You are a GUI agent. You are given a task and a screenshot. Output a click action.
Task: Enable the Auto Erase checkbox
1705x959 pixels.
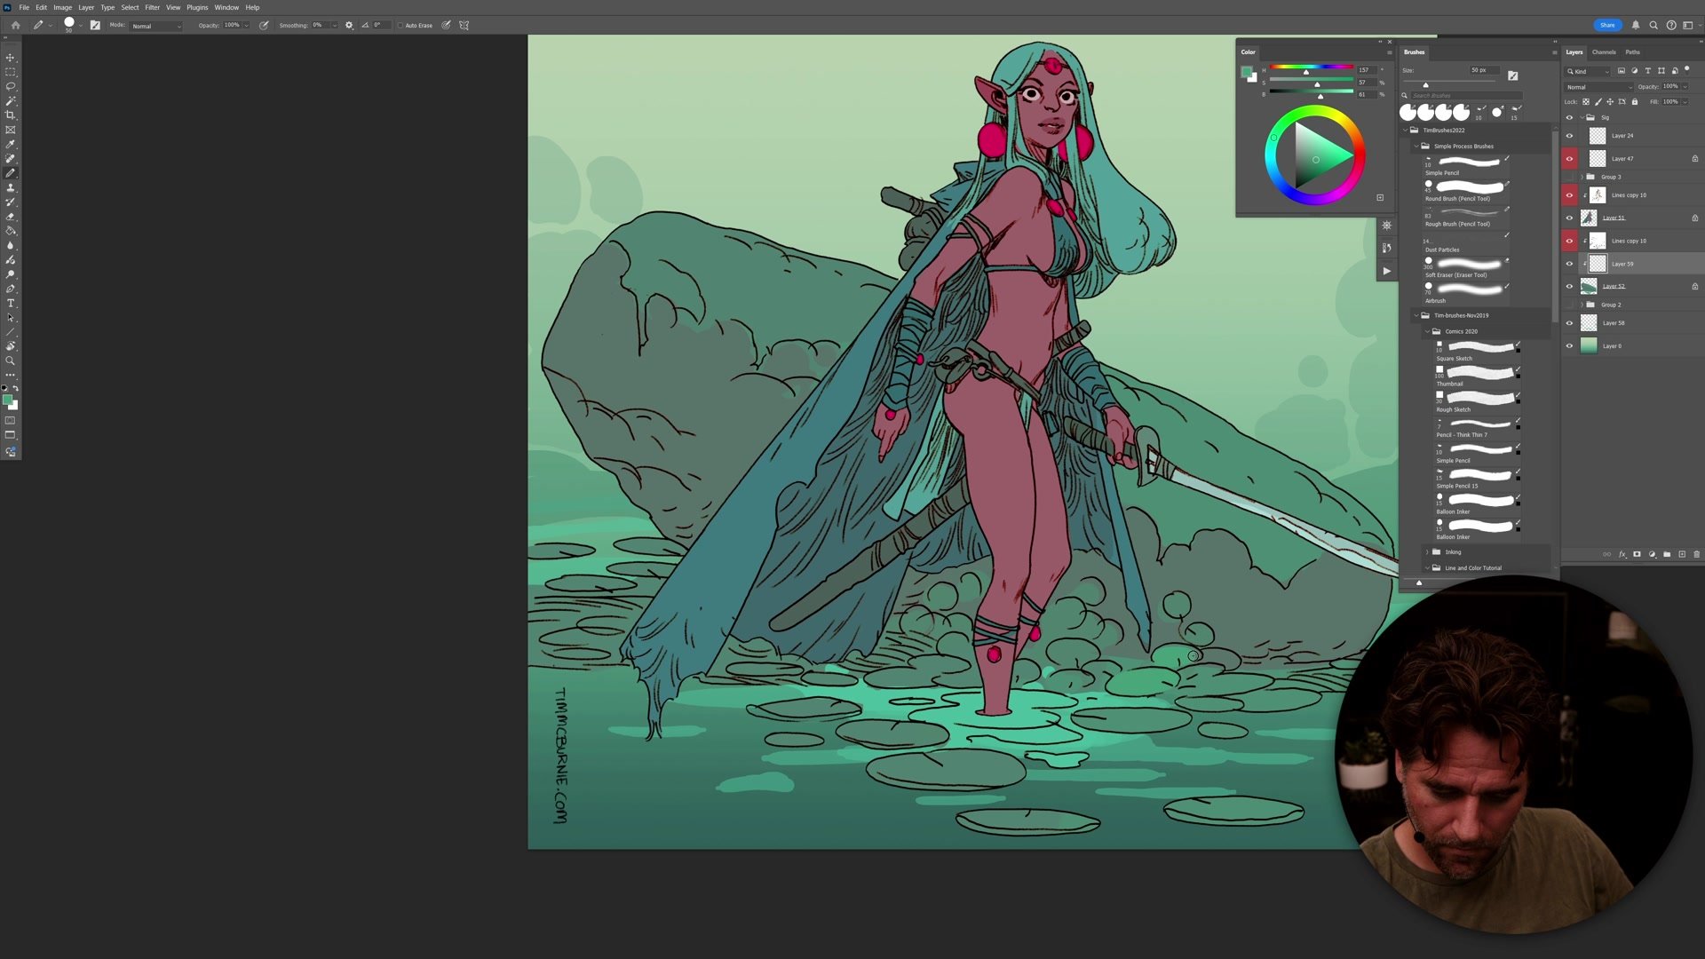400,26
